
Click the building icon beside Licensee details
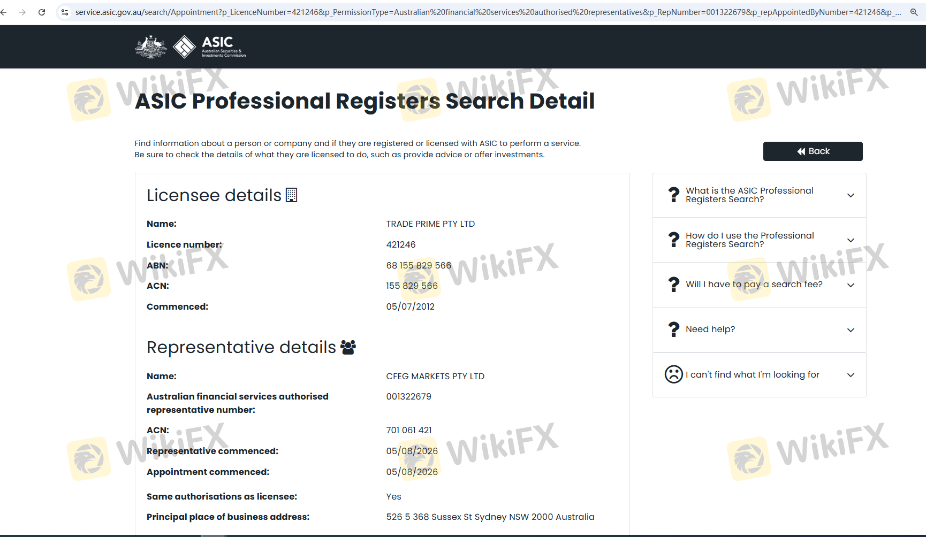click(292, 195)
